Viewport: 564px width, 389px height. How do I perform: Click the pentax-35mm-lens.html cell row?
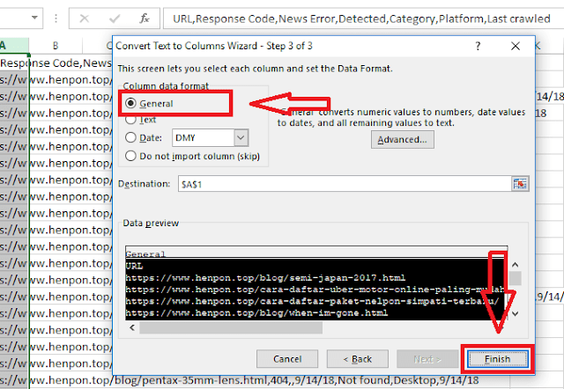[239, 380]
